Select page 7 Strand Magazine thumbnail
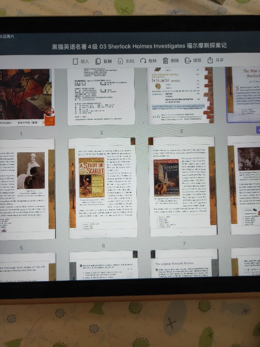This screenshot has width=260, height=347. [x=183, y=186]
